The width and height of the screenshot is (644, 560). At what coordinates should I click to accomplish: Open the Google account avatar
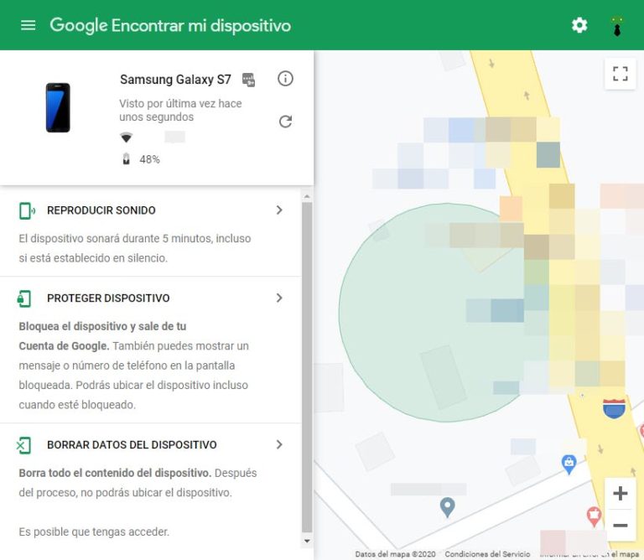coord(616,26)
